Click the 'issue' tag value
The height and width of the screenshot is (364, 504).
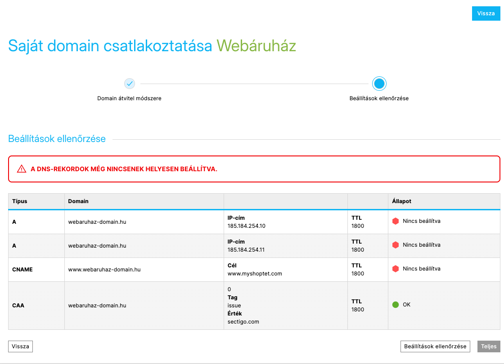(x=234, y=306)
